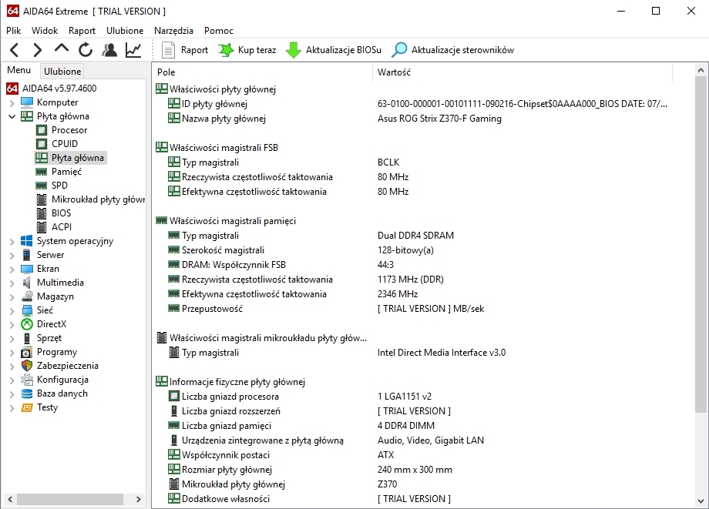Image resolution: width=709 pixels, height=509 pixels.
Task: Click the System operacyjny Windows icon
Action: [27, 241]
